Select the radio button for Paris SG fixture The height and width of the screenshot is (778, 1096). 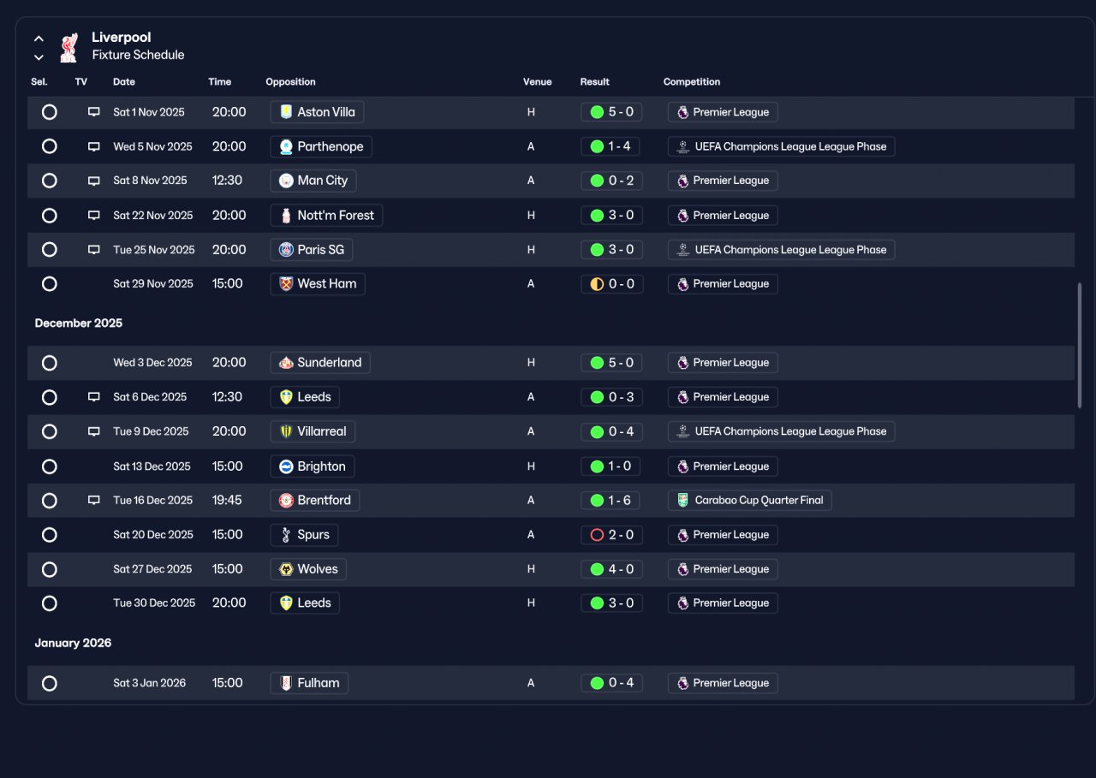tap(50, 249)
